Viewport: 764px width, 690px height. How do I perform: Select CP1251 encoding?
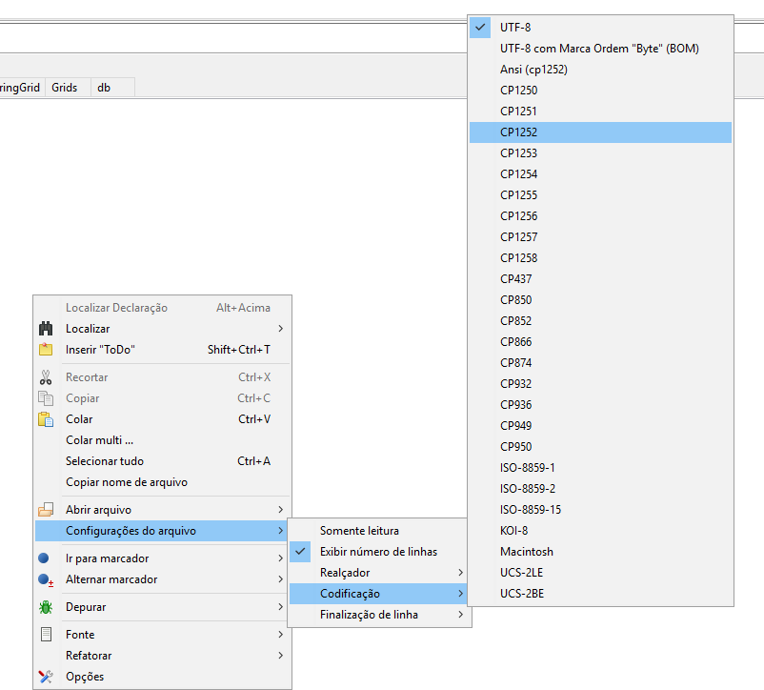pos(600,112)
